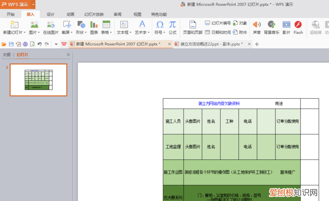Insert 附件 attachment
This screenshot has width=329, height=201.
pyautogui.click(x=240, y=32)
